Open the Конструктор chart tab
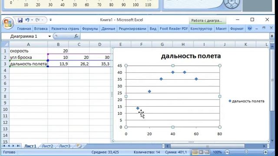Screen dimensions: 278x156 tap(201, 29)
